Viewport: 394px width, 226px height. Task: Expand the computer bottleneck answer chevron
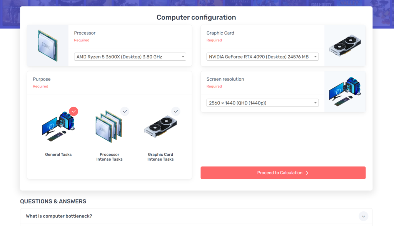pyautogui.click(x=363, y=216)
